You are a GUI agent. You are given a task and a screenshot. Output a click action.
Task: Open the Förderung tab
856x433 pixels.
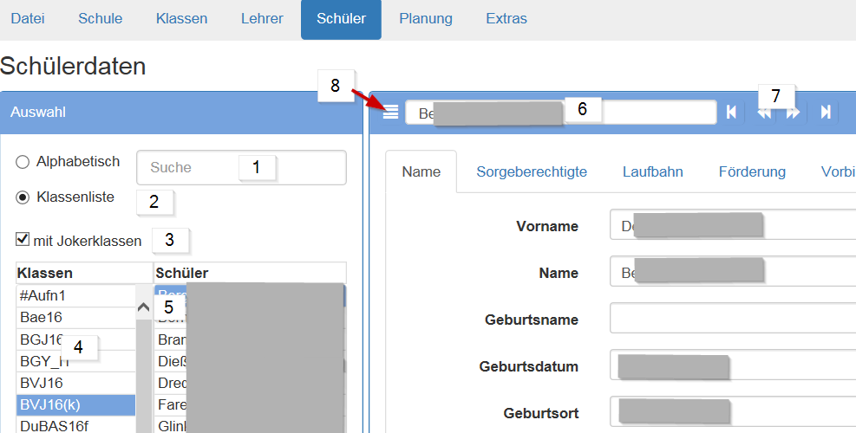tap(751, 171)
